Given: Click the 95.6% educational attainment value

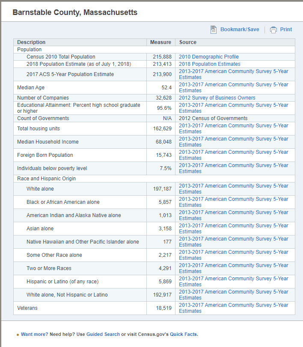Looking at the screenshot, I should pos(164,108).
